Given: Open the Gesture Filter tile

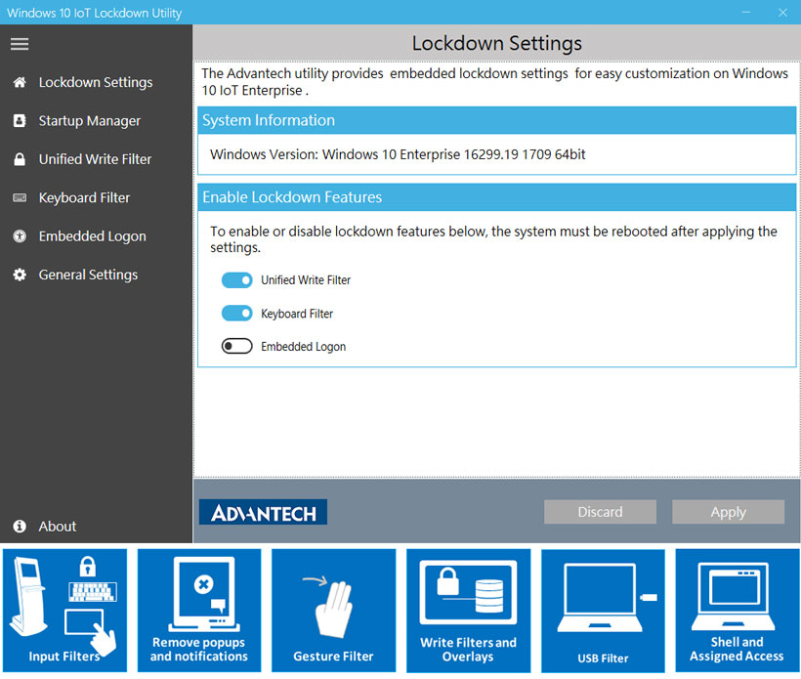Looking at the screenshot, I should (333, 611).
